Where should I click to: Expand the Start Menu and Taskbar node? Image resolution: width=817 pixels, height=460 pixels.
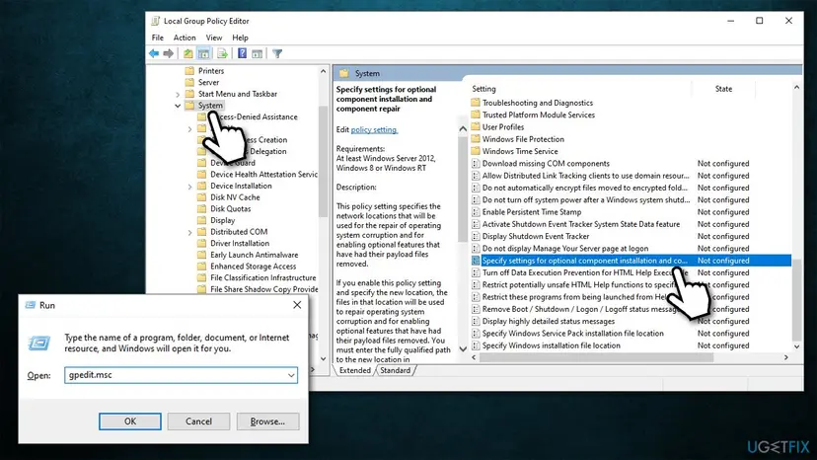click(x=178, y=94)
